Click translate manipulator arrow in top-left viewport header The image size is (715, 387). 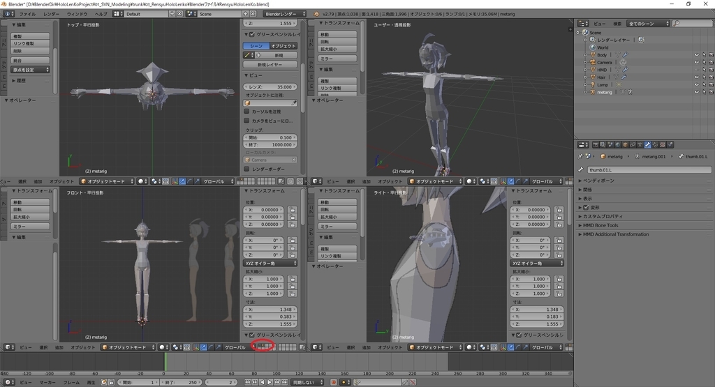tap(182, 181)
